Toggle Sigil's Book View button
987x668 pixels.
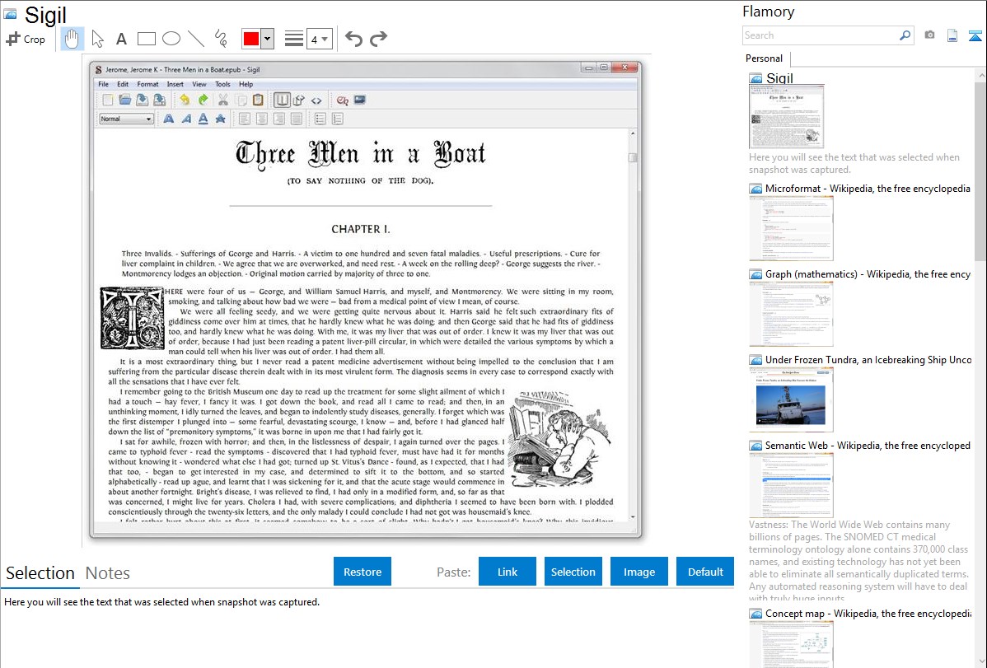point(282,100)
